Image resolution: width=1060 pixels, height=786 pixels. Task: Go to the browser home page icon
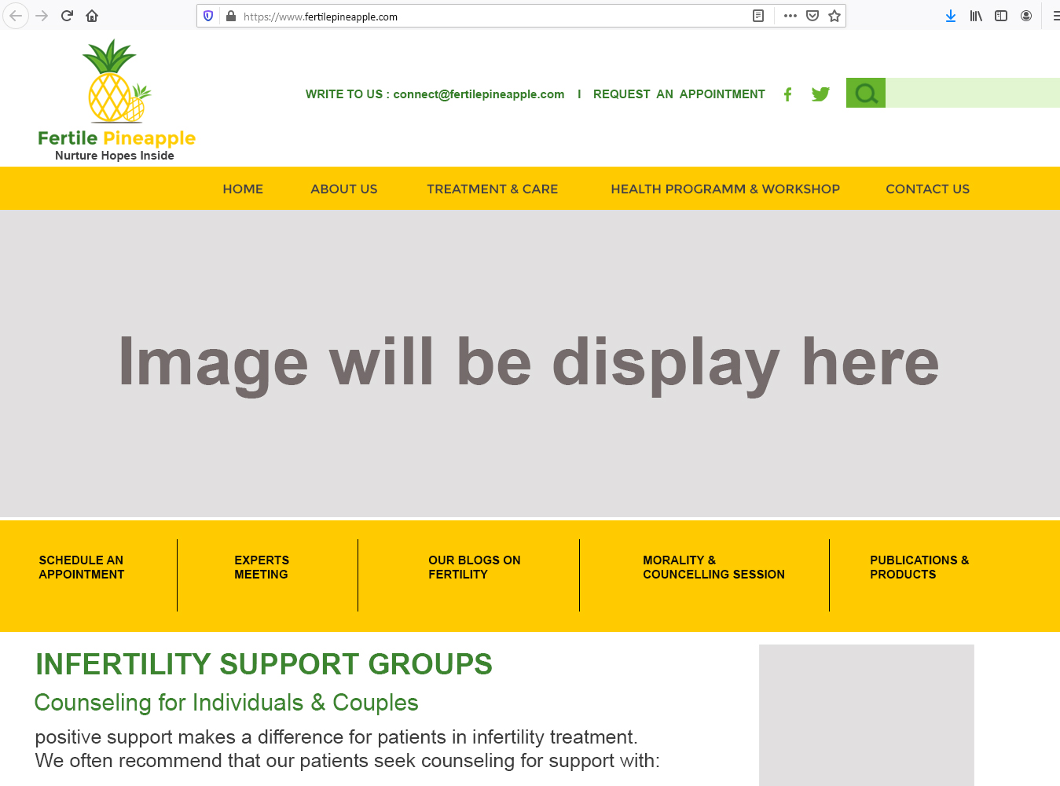tap(92, 16)
